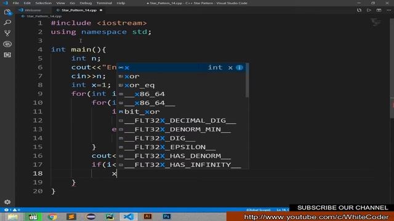The width and height of the screenshot is (394, 221).
Task: Switch to the Star_Pattern_14.cpp tab
Action: (79, 10)
